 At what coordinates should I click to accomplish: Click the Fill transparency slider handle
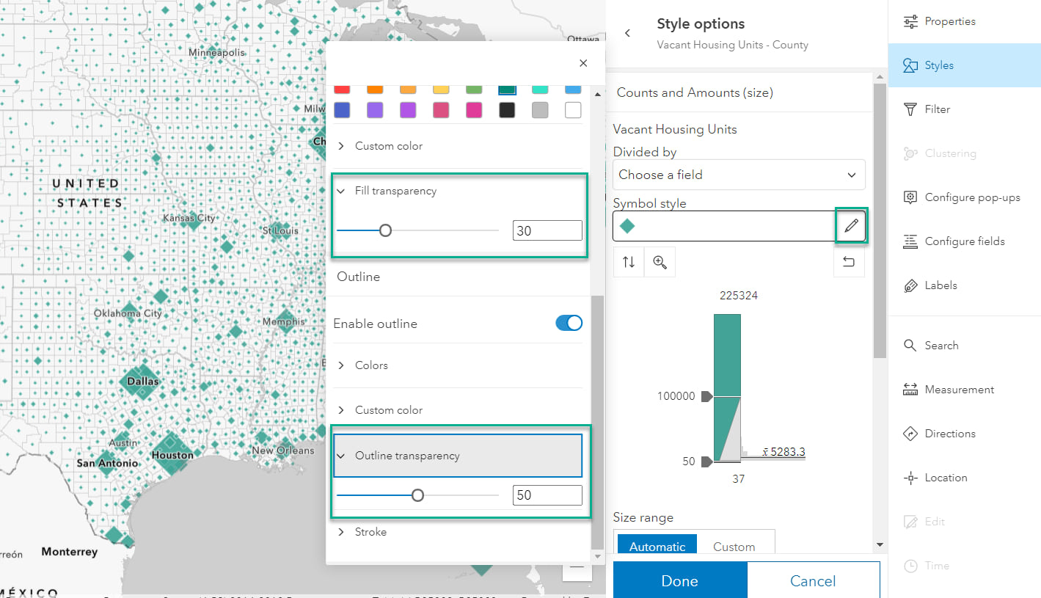click(x=385, y=230)
